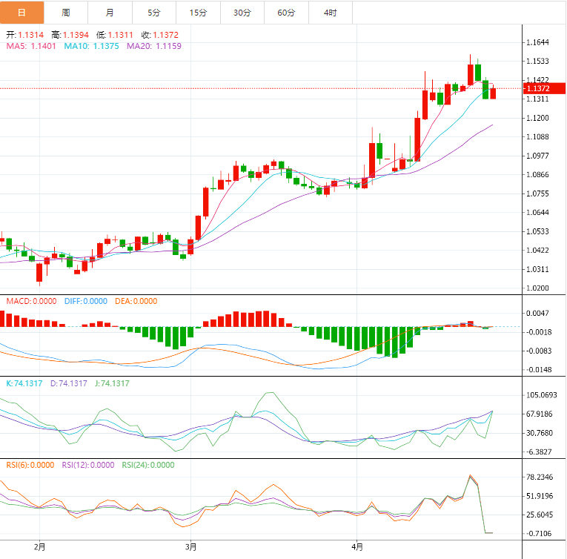The image size is (567, 559).
Task: Select the RSI(24) indicator label
Action: click(x=149, y=465)
